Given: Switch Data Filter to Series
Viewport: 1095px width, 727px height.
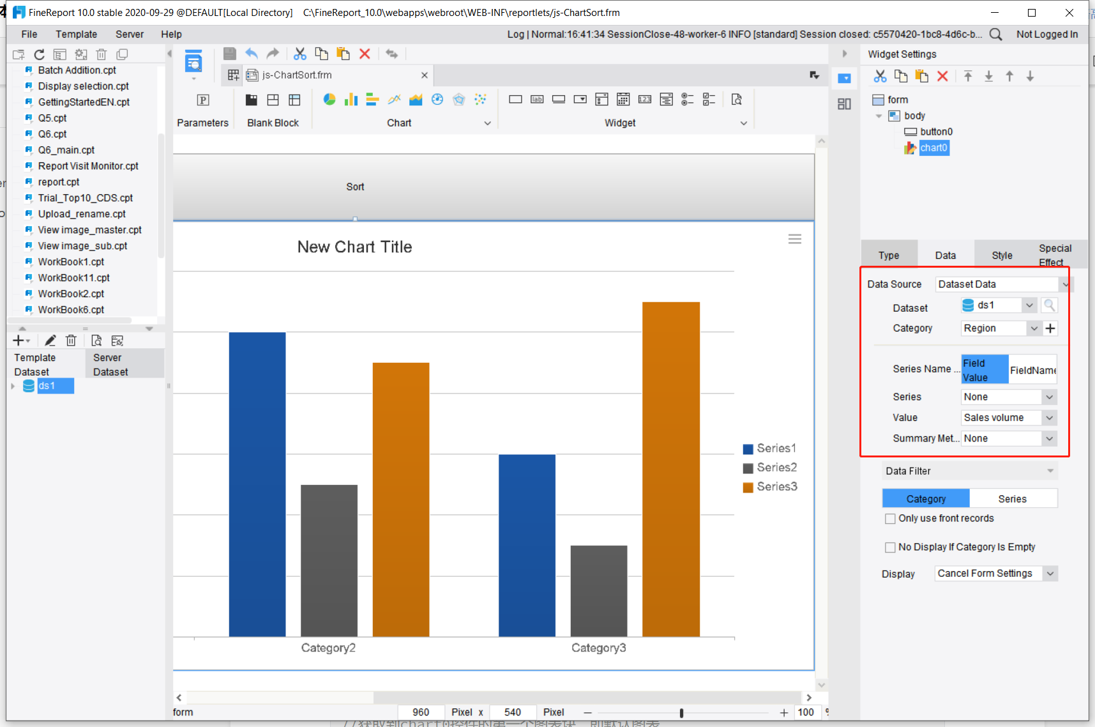Looking at the screenshot, I should (1013, 499).
